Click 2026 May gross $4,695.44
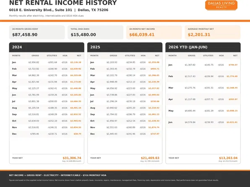 tap(190, 111)
